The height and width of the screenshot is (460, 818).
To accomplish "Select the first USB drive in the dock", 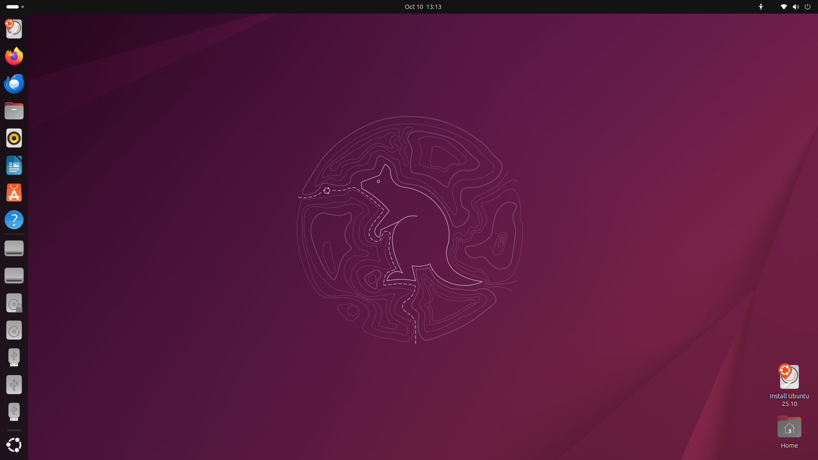I will click(x=14, y=357).
